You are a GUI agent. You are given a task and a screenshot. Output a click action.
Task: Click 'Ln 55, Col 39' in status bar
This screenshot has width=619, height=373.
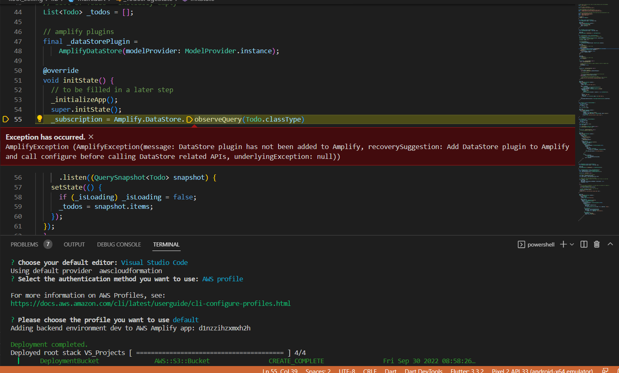(x=280, y=371)
